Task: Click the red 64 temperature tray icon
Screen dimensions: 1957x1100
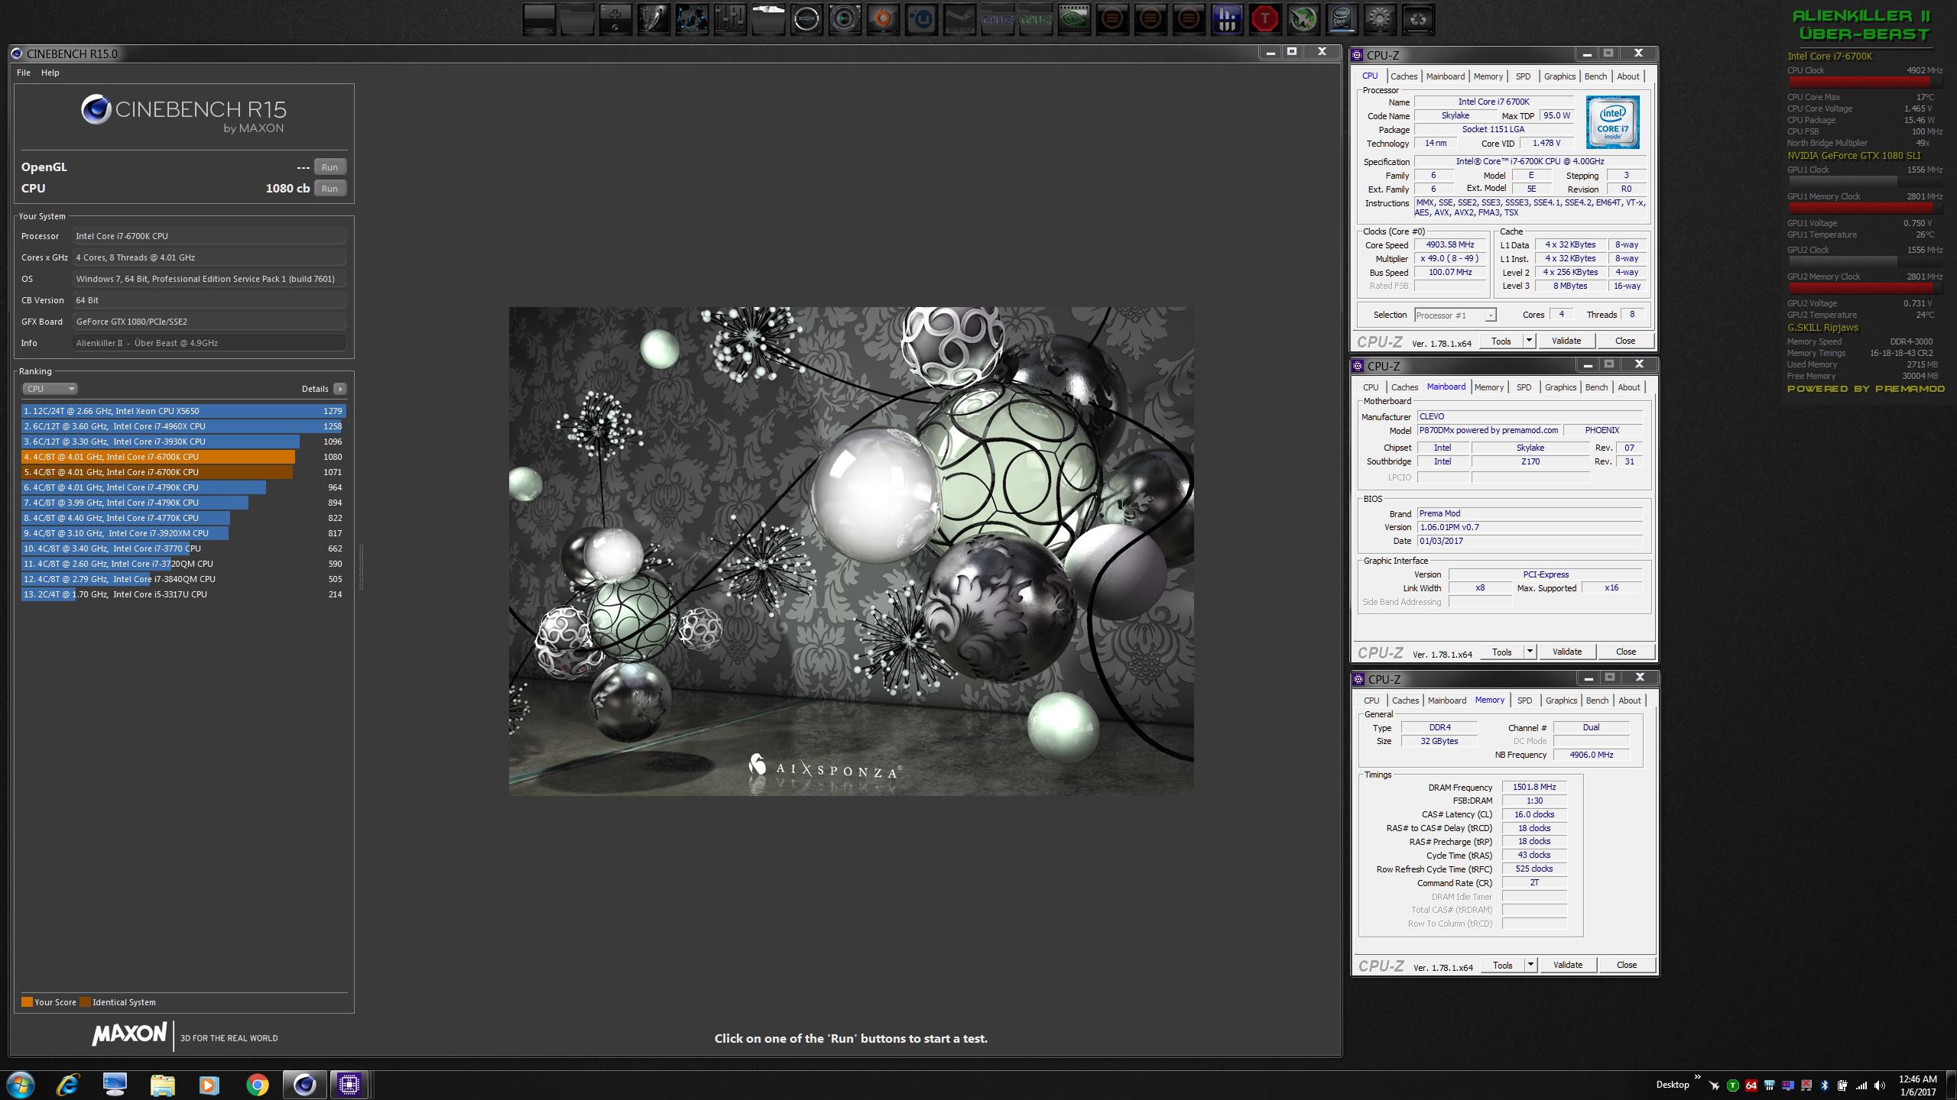Action: tap(1751, 1085)
